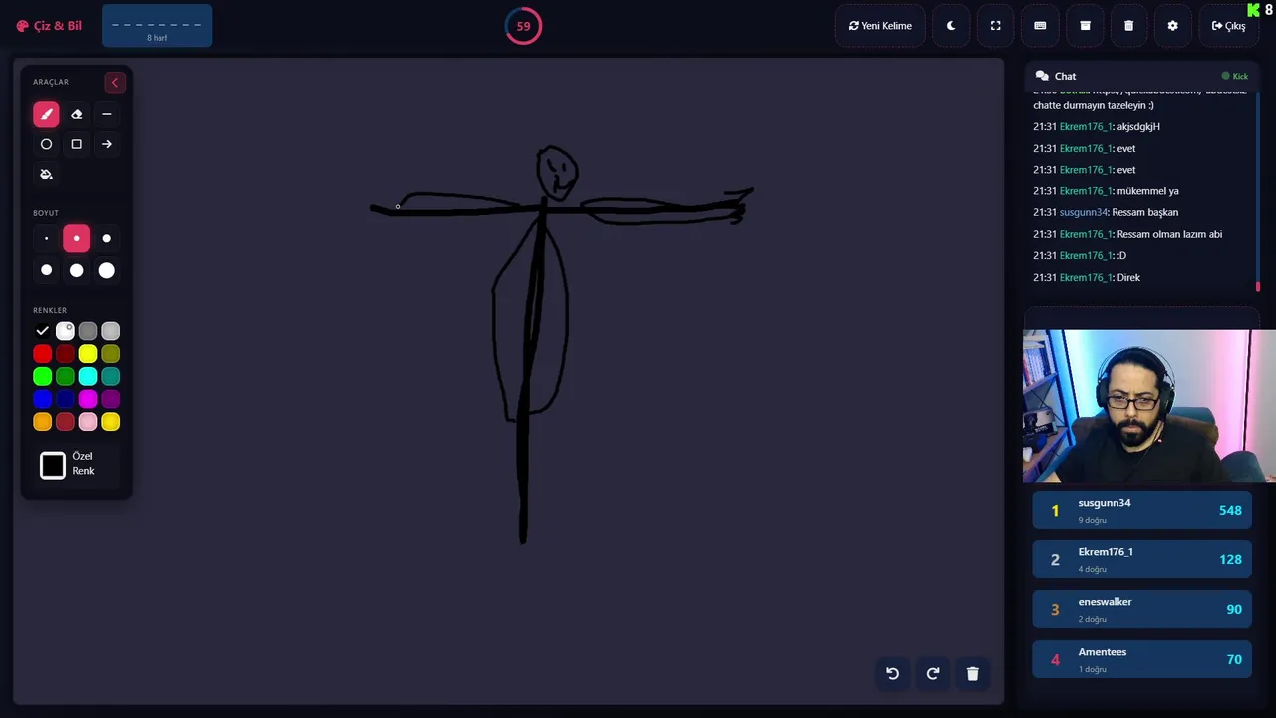Select the eraser tool
Image resolution: width=1276 pixels, height=718 pixels.
pyautogui.click(x=76, y=114)
